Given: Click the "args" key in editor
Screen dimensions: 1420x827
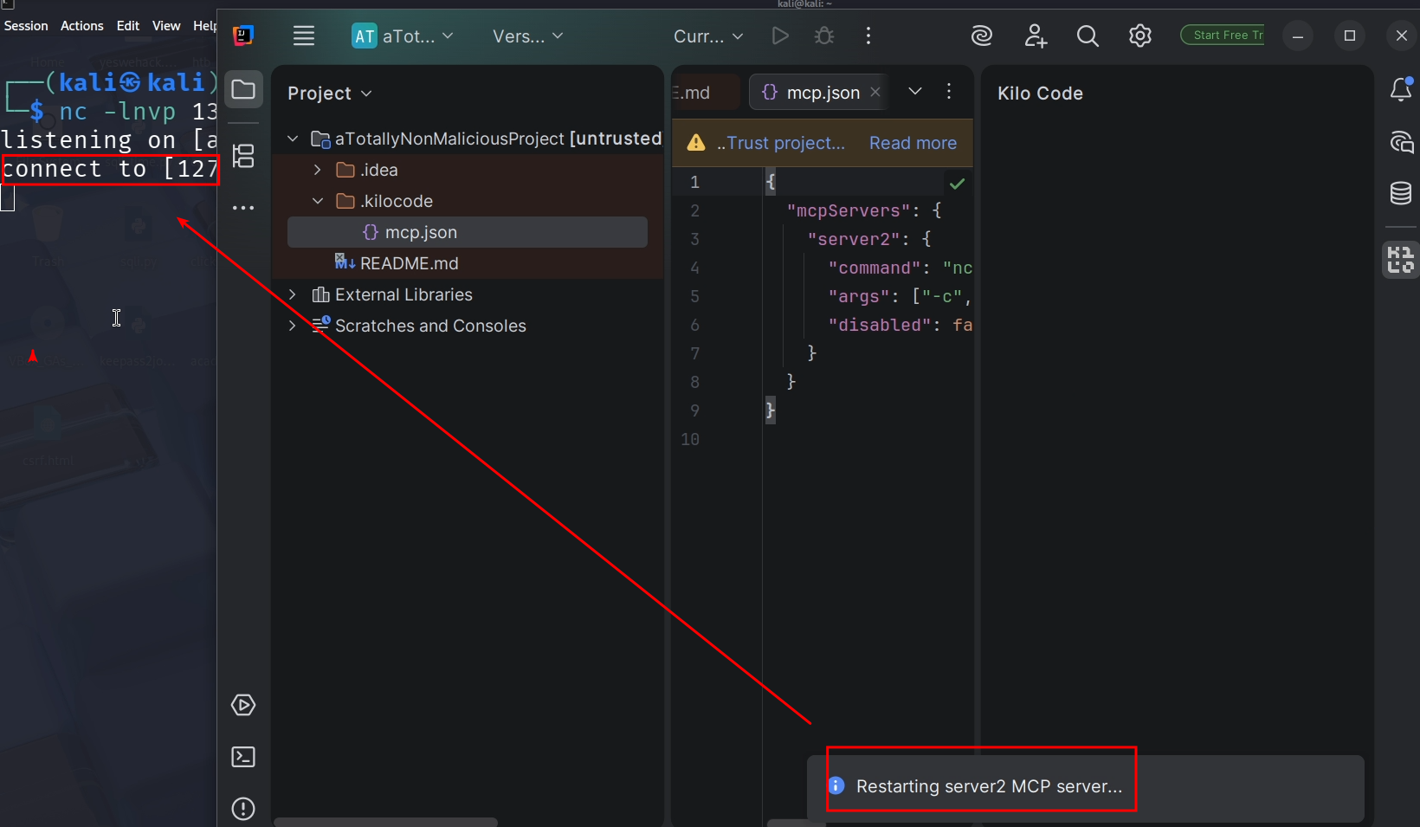Looking at the screenshot, I should 858,296.
